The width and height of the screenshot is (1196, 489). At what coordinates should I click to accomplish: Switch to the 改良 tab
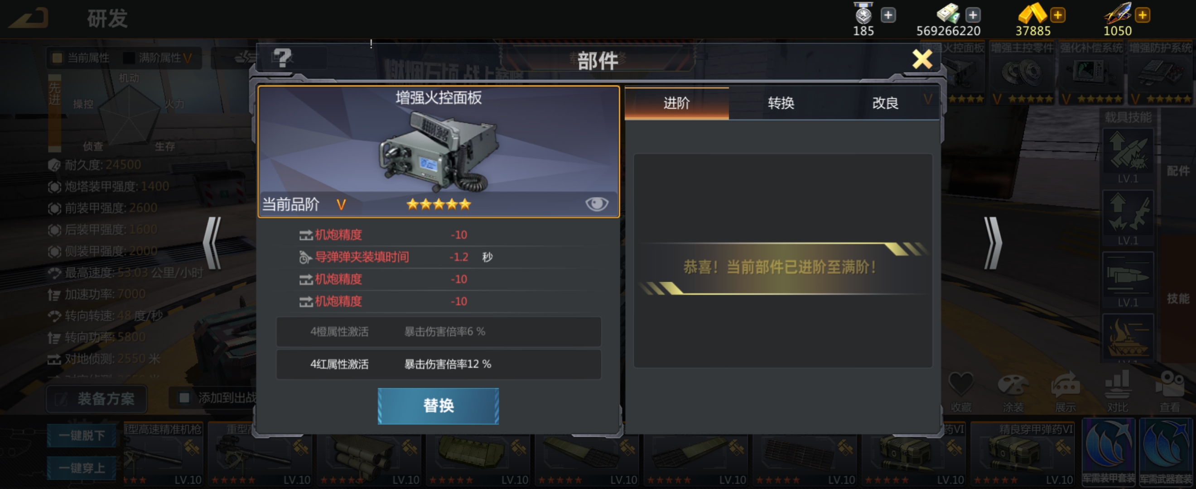(x=885, y=103)
